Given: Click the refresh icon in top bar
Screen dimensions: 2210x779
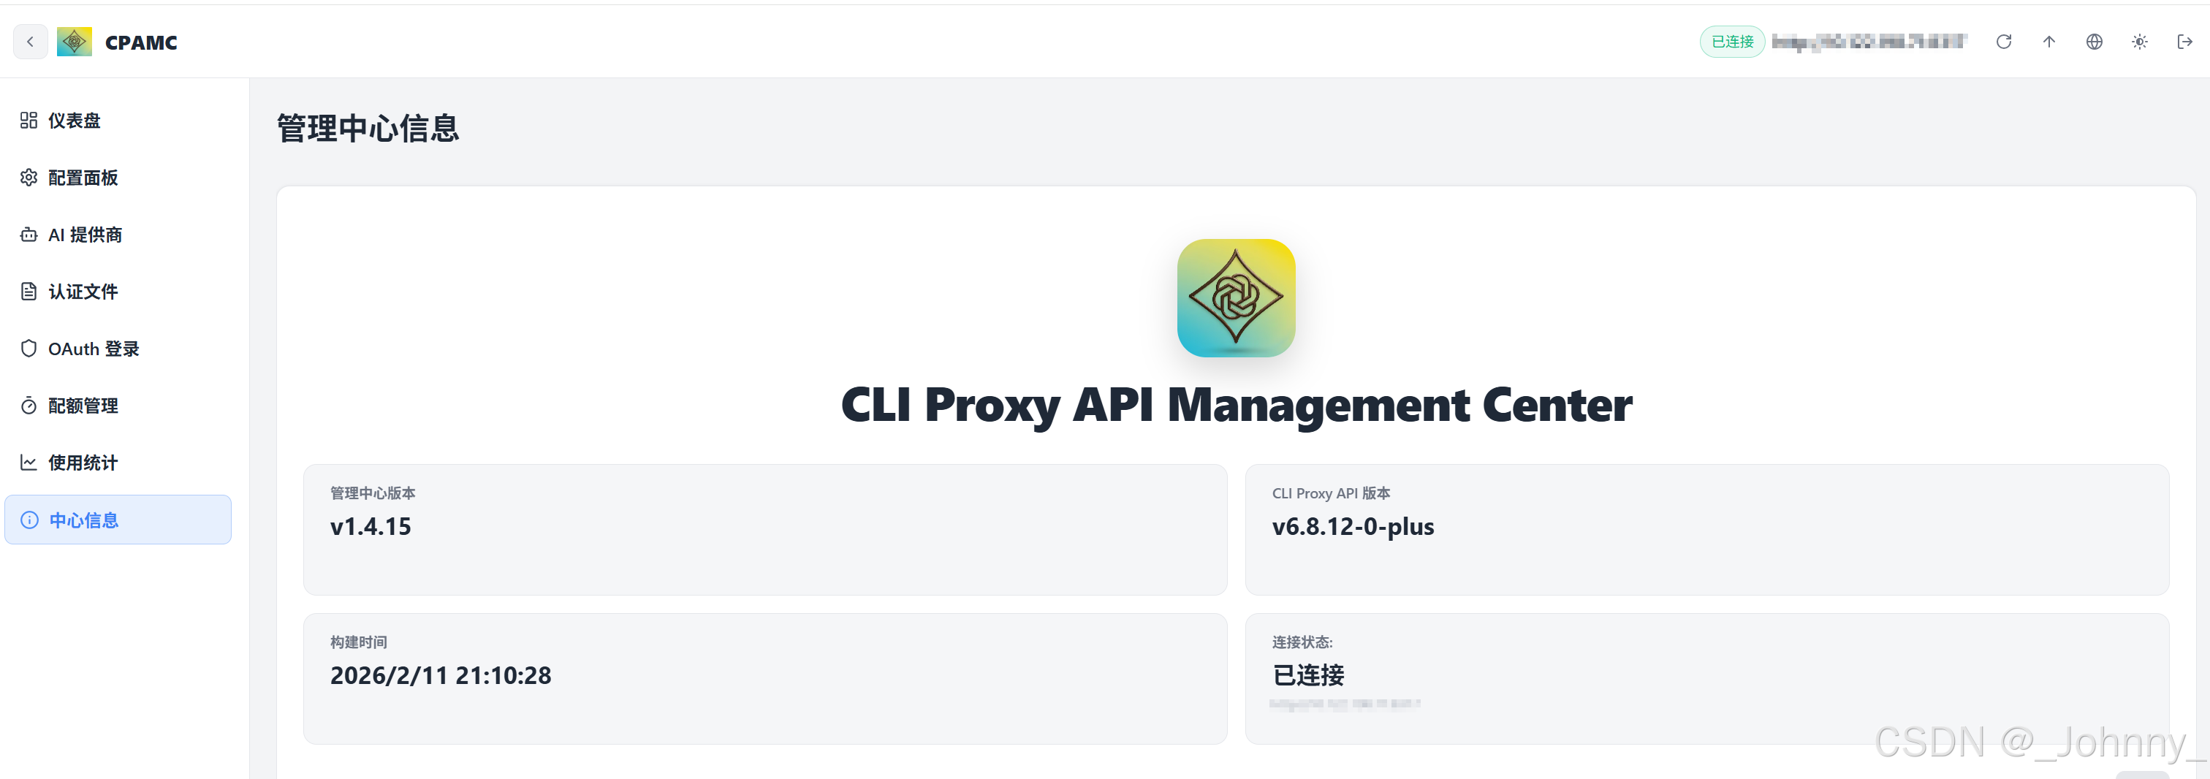Looking at the screenshot, I should [2003, 41].
